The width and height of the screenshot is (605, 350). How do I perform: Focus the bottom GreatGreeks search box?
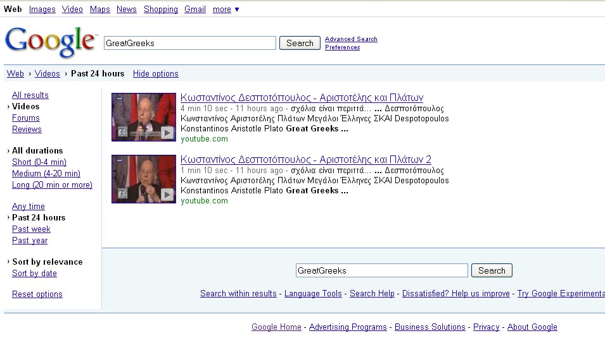[x=381, y=270]
